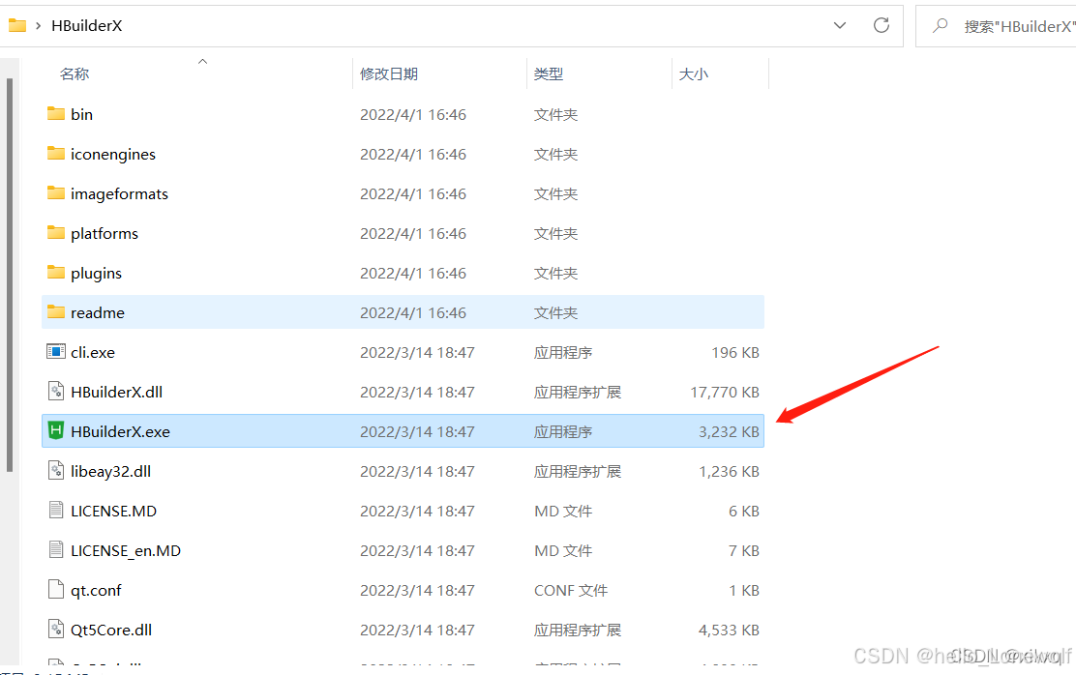Select the bin folder name
This screenshot has width=1076, height=675.
pyautogui.click(x=81, y=114)
